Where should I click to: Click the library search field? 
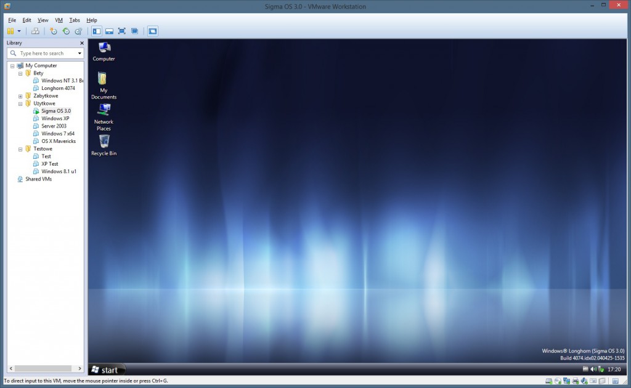(46, 53)
